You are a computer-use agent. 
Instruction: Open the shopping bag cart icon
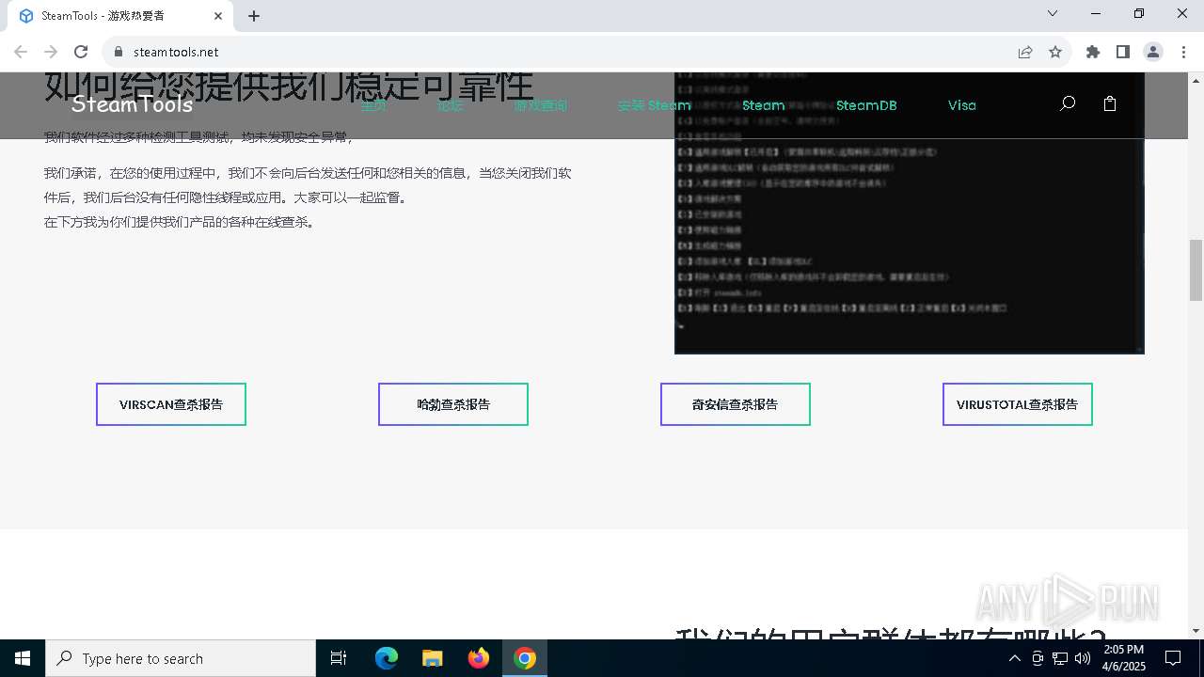(x=1110, y=103)
